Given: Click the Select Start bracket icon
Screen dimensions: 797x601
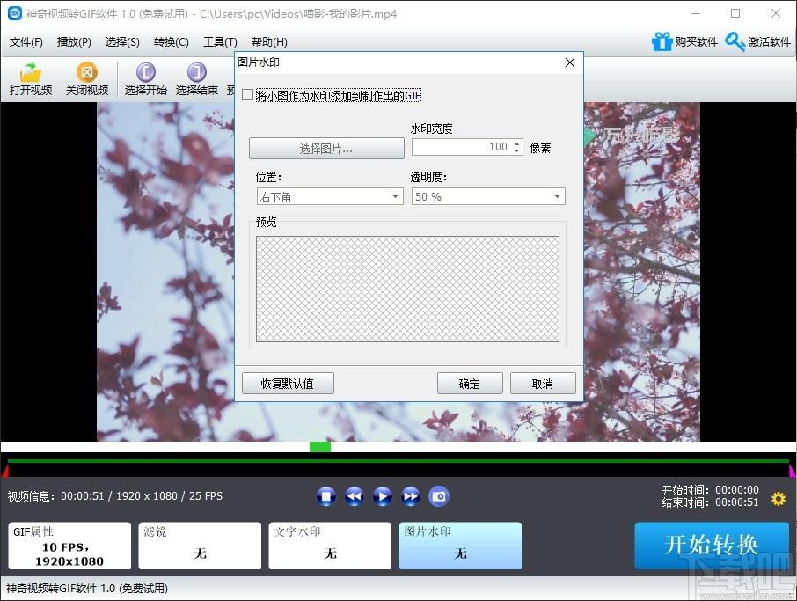Looking at the screenshot, I should click(146, 72).
